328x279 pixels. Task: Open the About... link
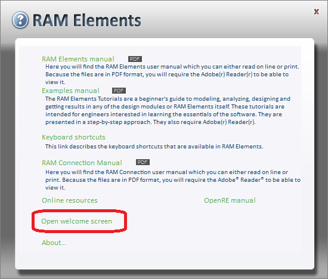pos(54,243)
